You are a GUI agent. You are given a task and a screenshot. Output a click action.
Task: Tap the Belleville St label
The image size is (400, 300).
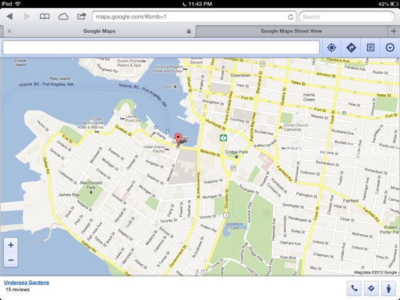coord(210,152)
